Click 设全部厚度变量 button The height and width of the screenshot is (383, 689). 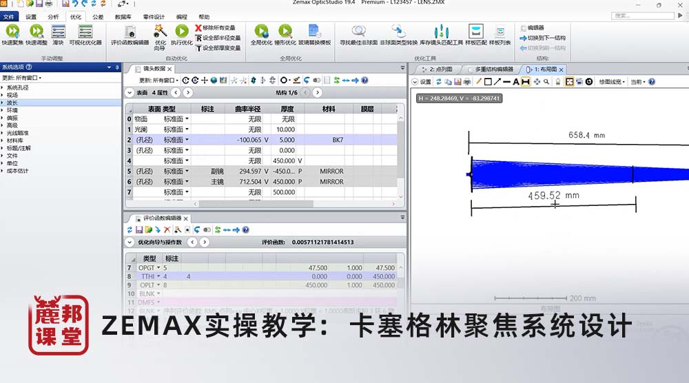tap(218, 48)
